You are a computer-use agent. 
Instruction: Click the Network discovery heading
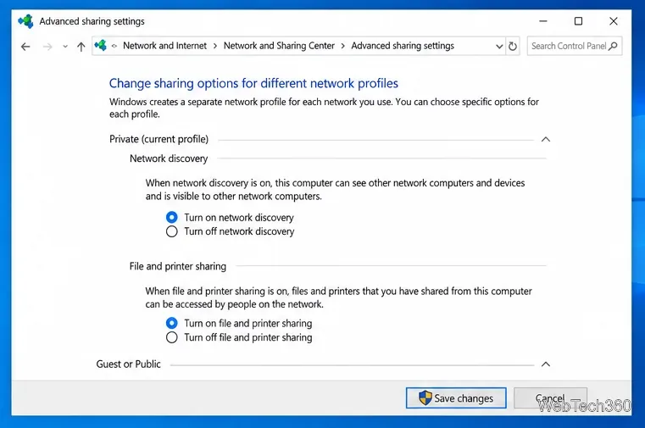(169, 158)
